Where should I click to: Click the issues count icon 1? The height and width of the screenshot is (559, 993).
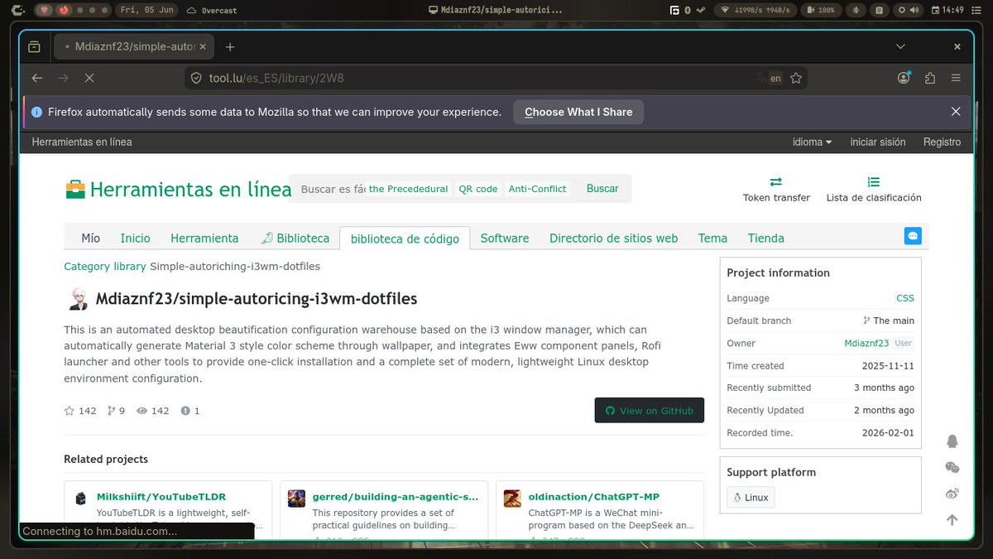click(185, 411)
